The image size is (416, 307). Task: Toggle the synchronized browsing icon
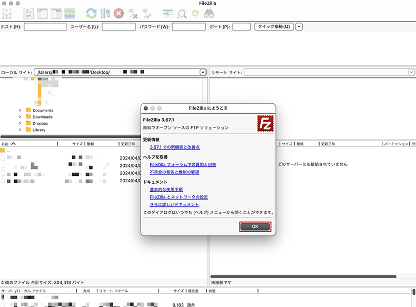pyautogui.click(x=195, y=14)
